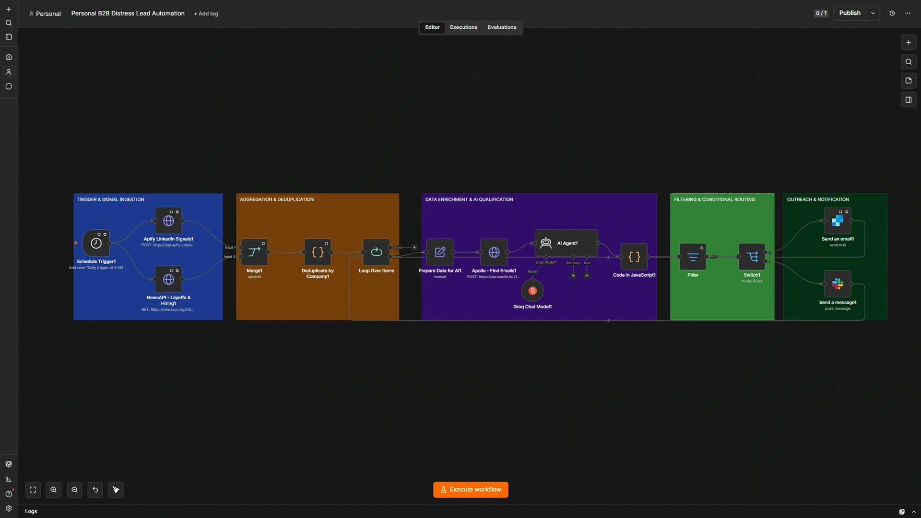Expand the Publish dropdown arrow

[x=873, y=13]
